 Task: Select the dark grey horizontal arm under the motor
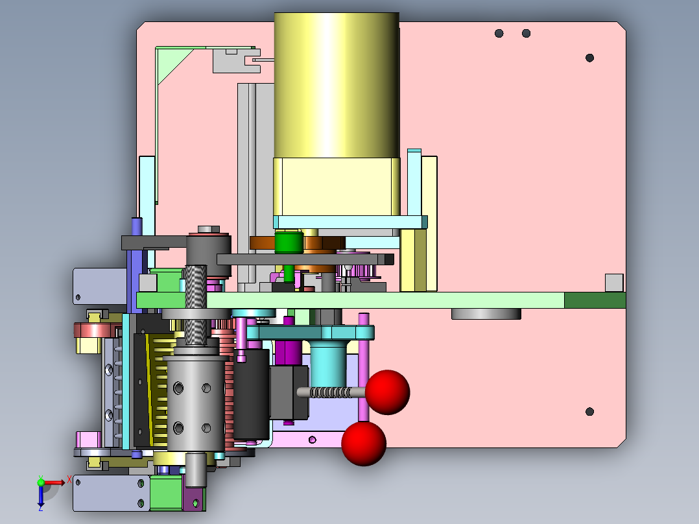coord(305,259)
